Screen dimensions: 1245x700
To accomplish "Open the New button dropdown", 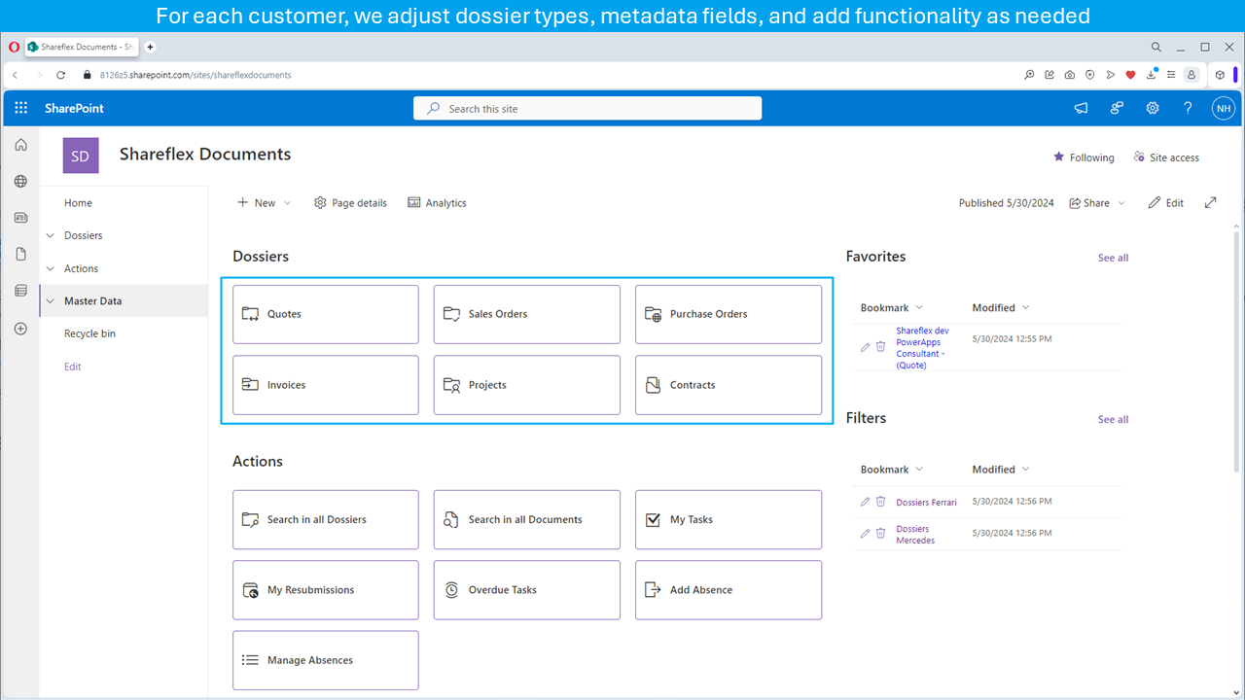I will 265,203.
